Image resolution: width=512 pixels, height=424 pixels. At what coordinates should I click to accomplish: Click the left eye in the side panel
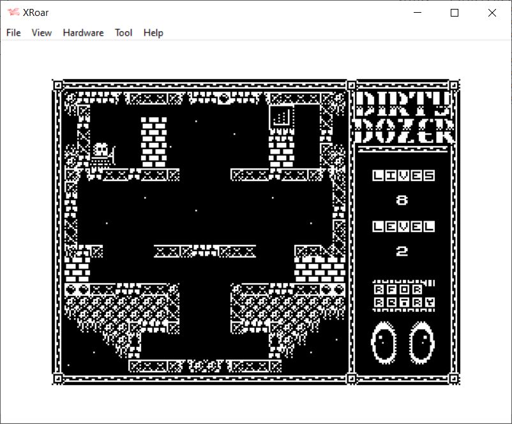[384, 342]
